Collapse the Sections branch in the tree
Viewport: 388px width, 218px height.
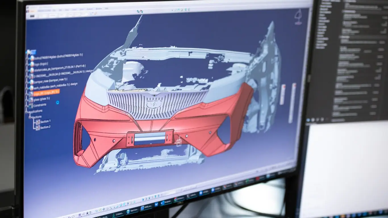30,117
